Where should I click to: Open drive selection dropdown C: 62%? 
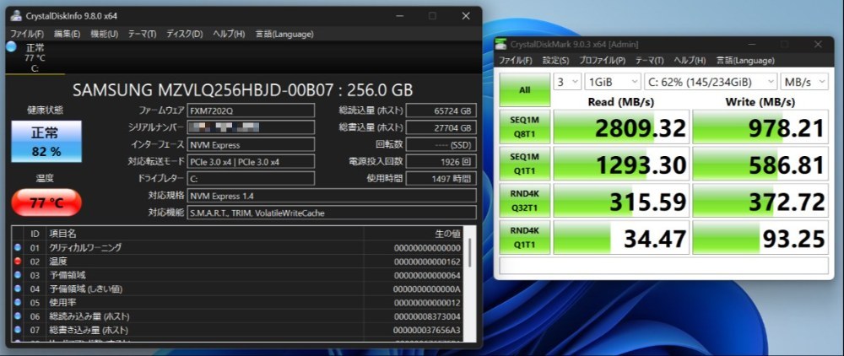point(711,82)
